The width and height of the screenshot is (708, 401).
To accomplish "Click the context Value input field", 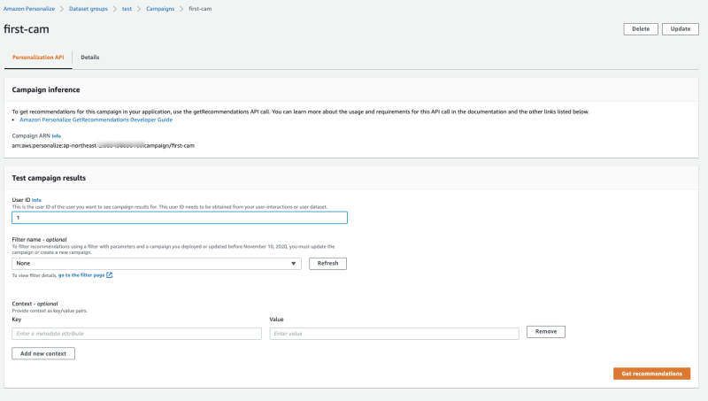I will point(394,334).
